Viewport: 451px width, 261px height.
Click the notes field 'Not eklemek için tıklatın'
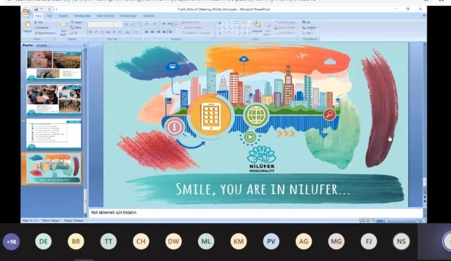pyautogui.click(x=254, y=213)
